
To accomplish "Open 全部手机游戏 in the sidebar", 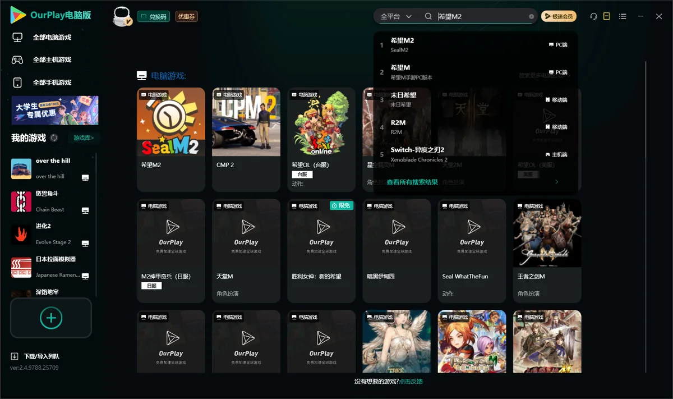I will tap(52, 82).
